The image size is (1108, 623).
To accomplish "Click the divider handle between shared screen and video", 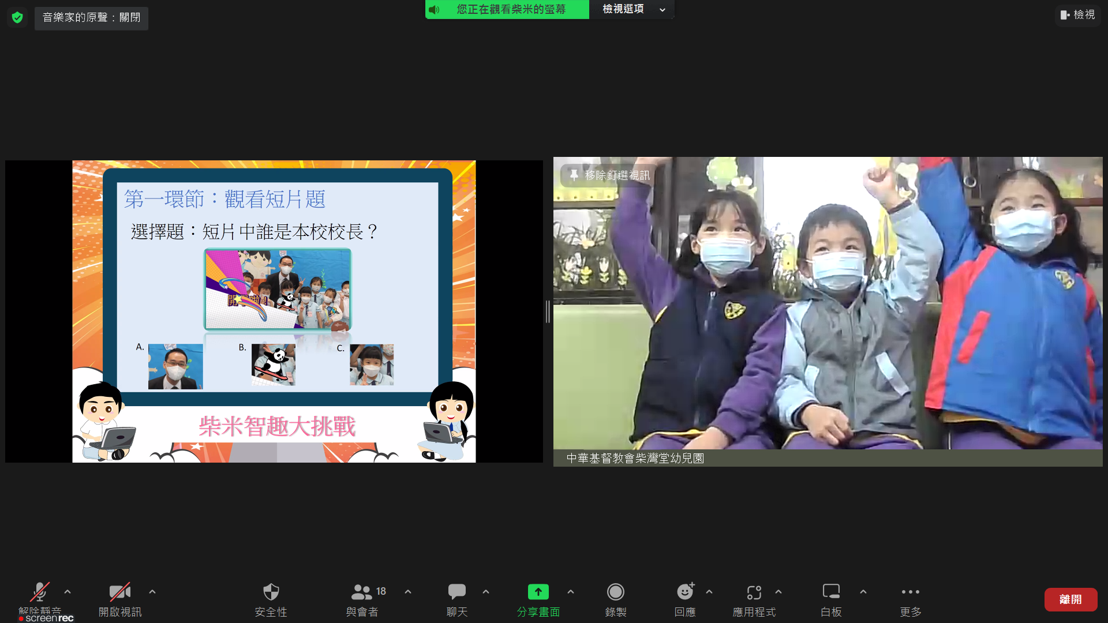I will pyautogui.click(x=548, y=311).
